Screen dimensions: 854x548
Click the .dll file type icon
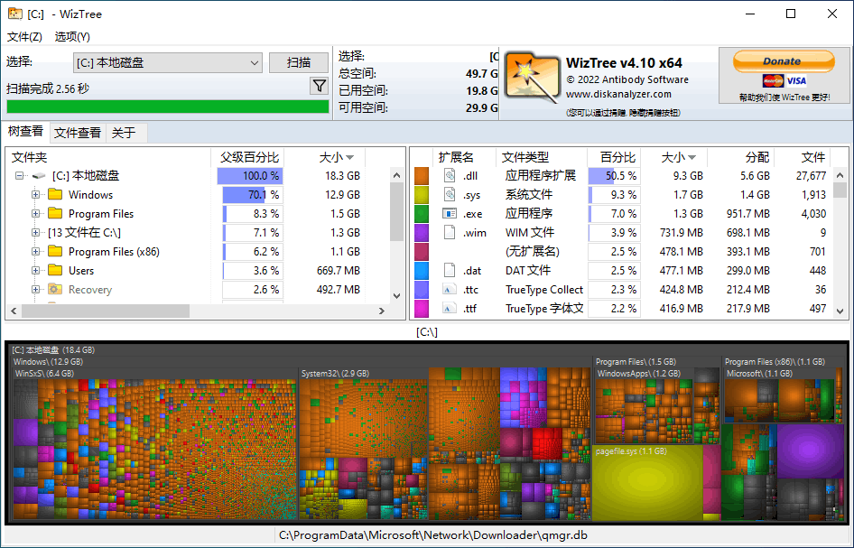pos(450,175)
